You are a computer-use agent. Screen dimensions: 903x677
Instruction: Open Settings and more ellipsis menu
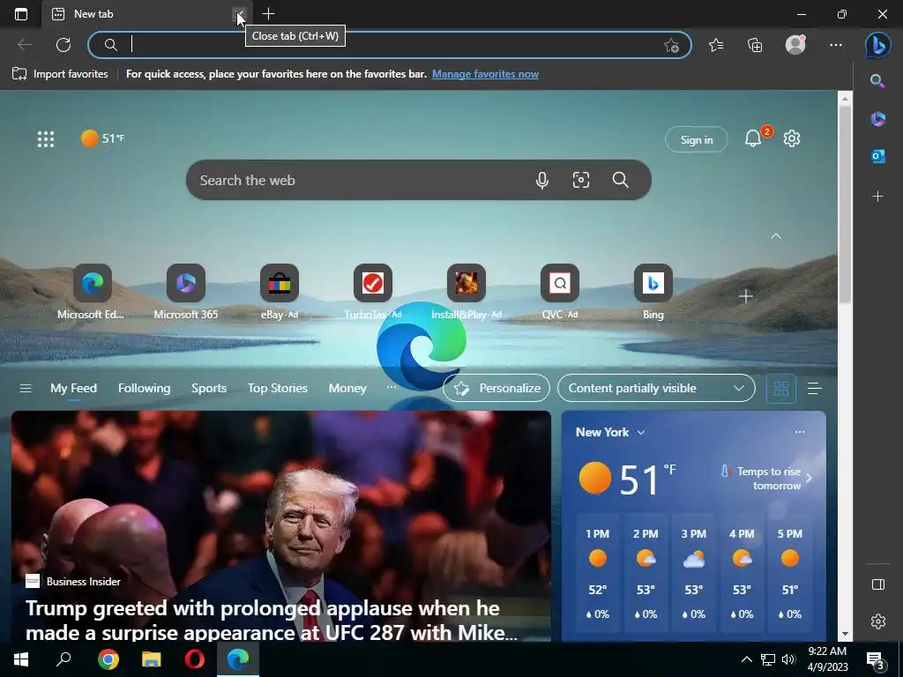click(x=836, y=45)
